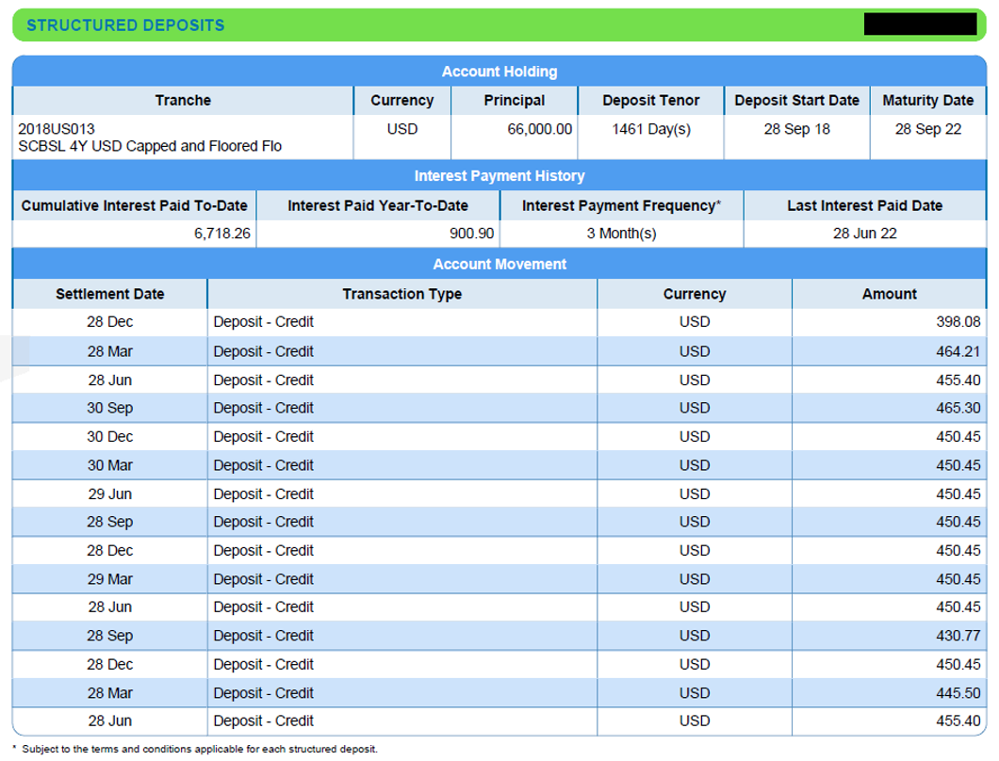This screenshot has width=999, height=761.
Task: Click Cumulative Interest Paid To-Date header
Action: 132,204
